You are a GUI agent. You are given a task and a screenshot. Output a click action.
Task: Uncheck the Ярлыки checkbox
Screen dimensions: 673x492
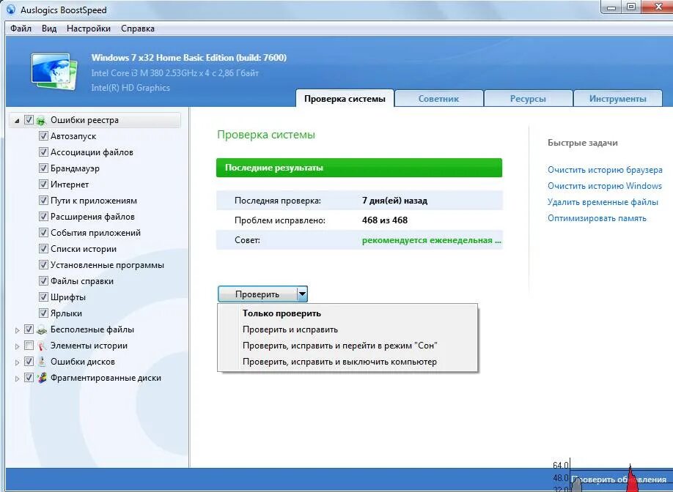[x=43, y=313]
